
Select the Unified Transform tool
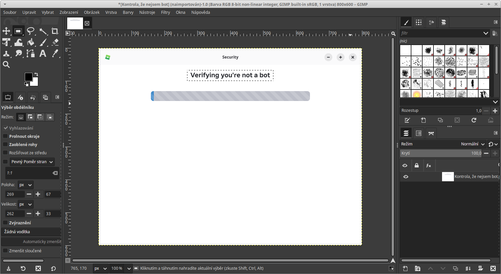pos(6,42)
